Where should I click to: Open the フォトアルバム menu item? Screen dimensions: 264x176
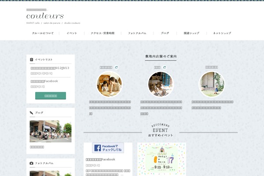point(137,33)
